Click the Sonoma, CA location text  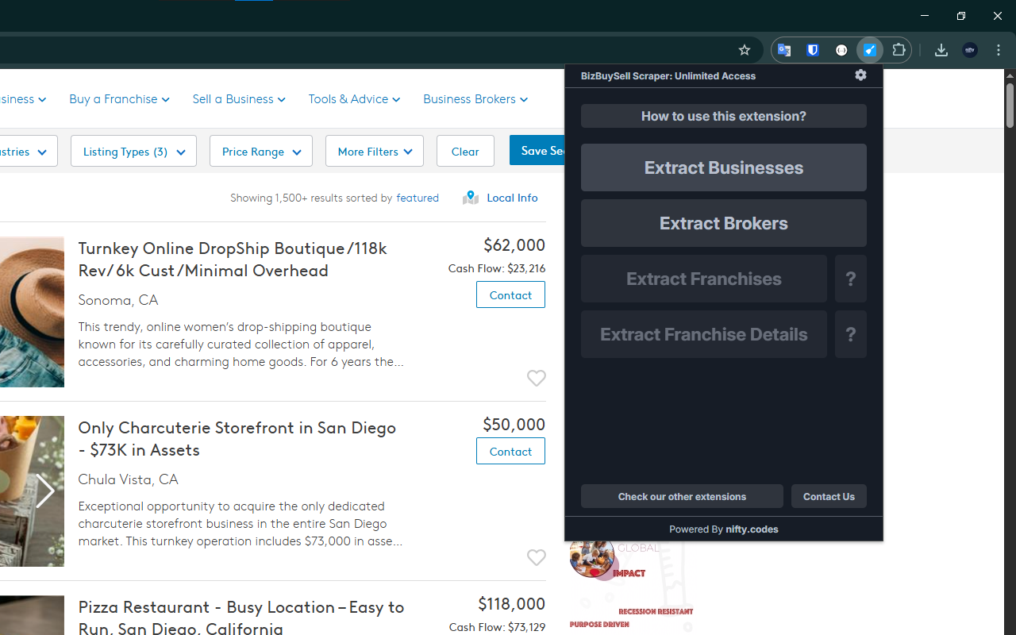[118, 300]
